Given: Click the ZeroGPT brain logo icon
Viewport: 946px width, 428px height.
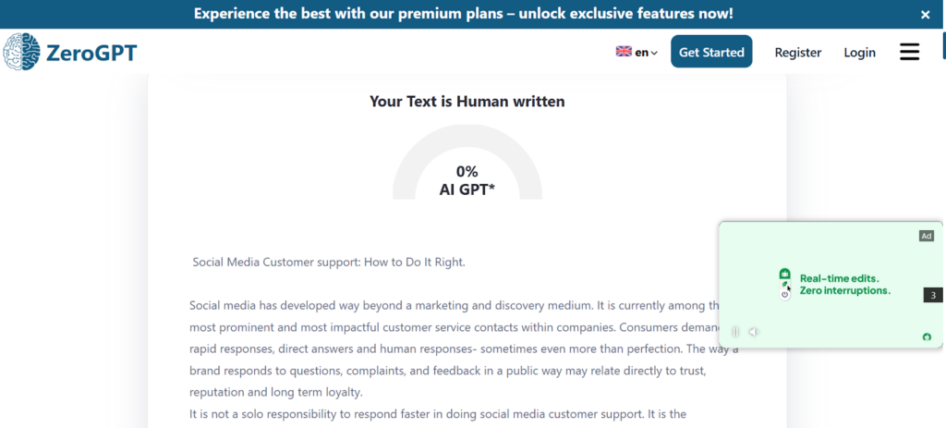Looking at the screenshot, I should coord(22,53).
